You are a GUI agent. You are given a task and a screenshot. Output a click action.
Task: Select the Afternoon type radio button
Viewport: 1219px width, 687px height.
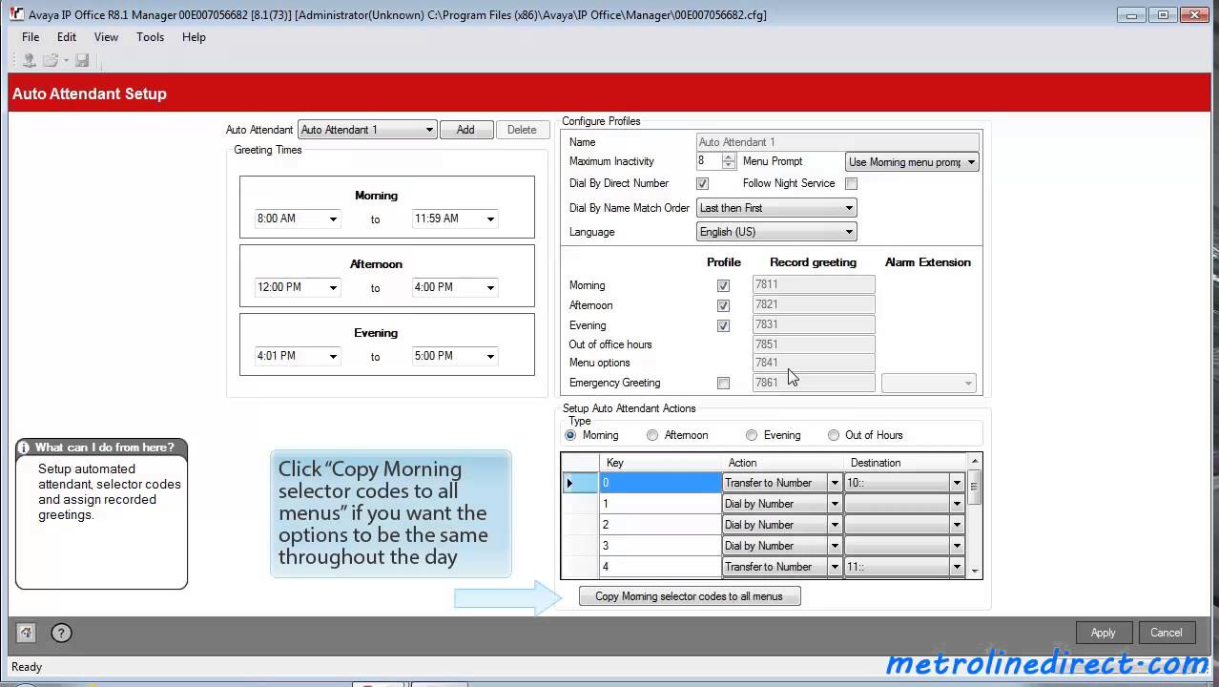(x=652, y=435)
